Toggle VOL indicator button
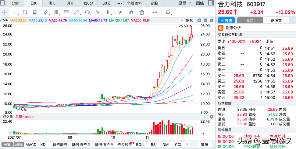This screenshot has width=296, height=149. tap(7, 144)
